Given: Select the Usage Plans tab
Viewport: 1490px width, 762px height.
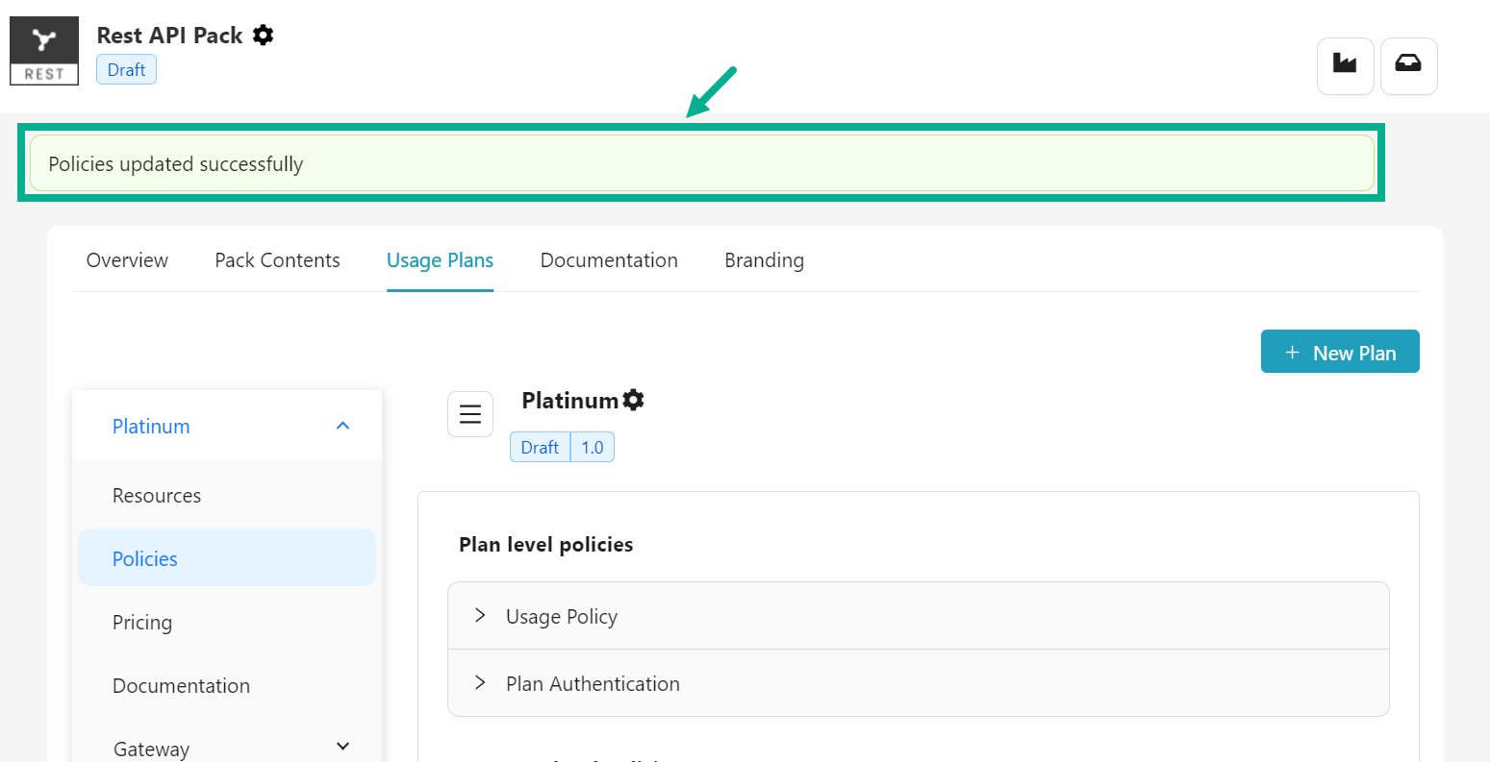Looking at the screenshot, I should tap(440, 260).
